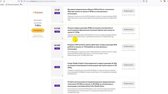Click the corner arrow on the 16 161р coupon tile

pos(62,76)
